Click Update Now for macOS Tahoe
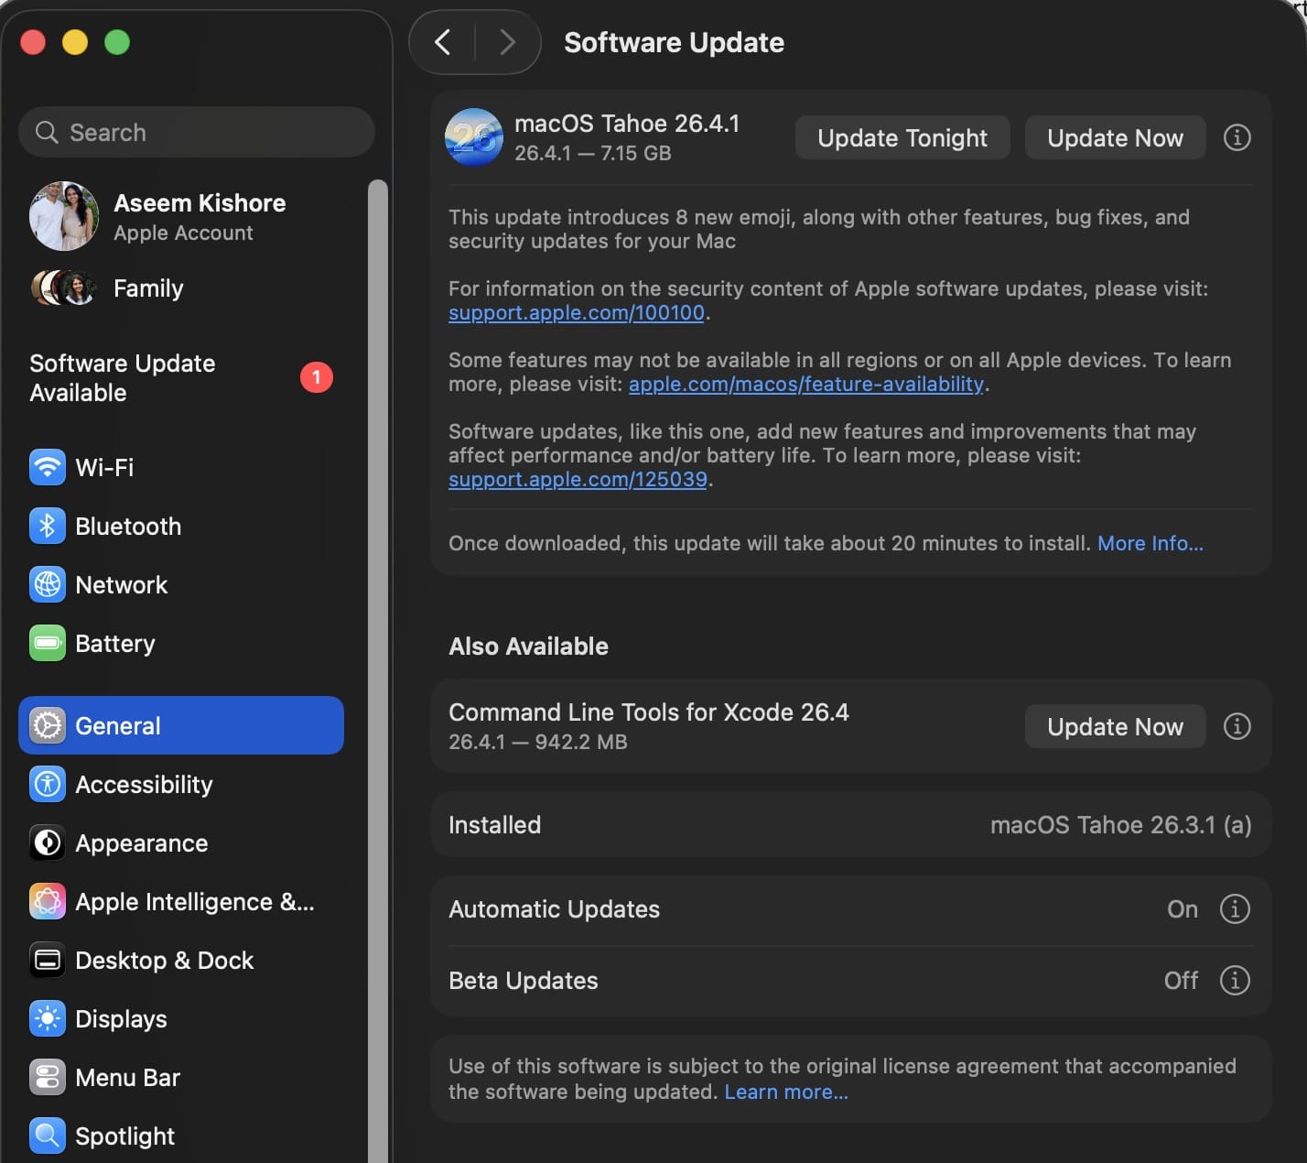Screen dimensions: 1307x1163 click(1115, 137)
